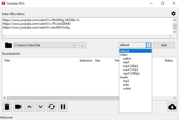This screenshot has width=179, height=120.
Task: Click the default format combo box field
Action: tap(132, 45)
